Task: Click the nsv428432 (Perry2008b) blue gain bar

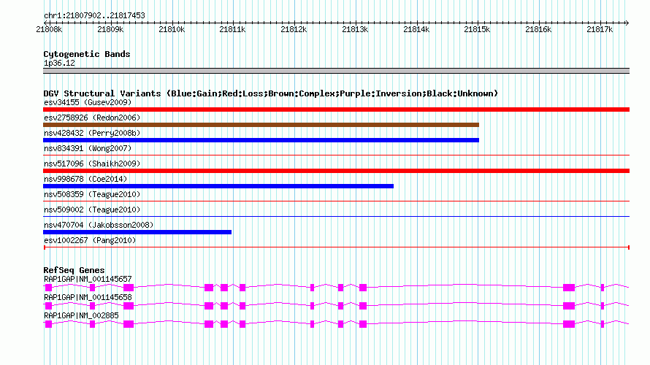Action: 261,140
